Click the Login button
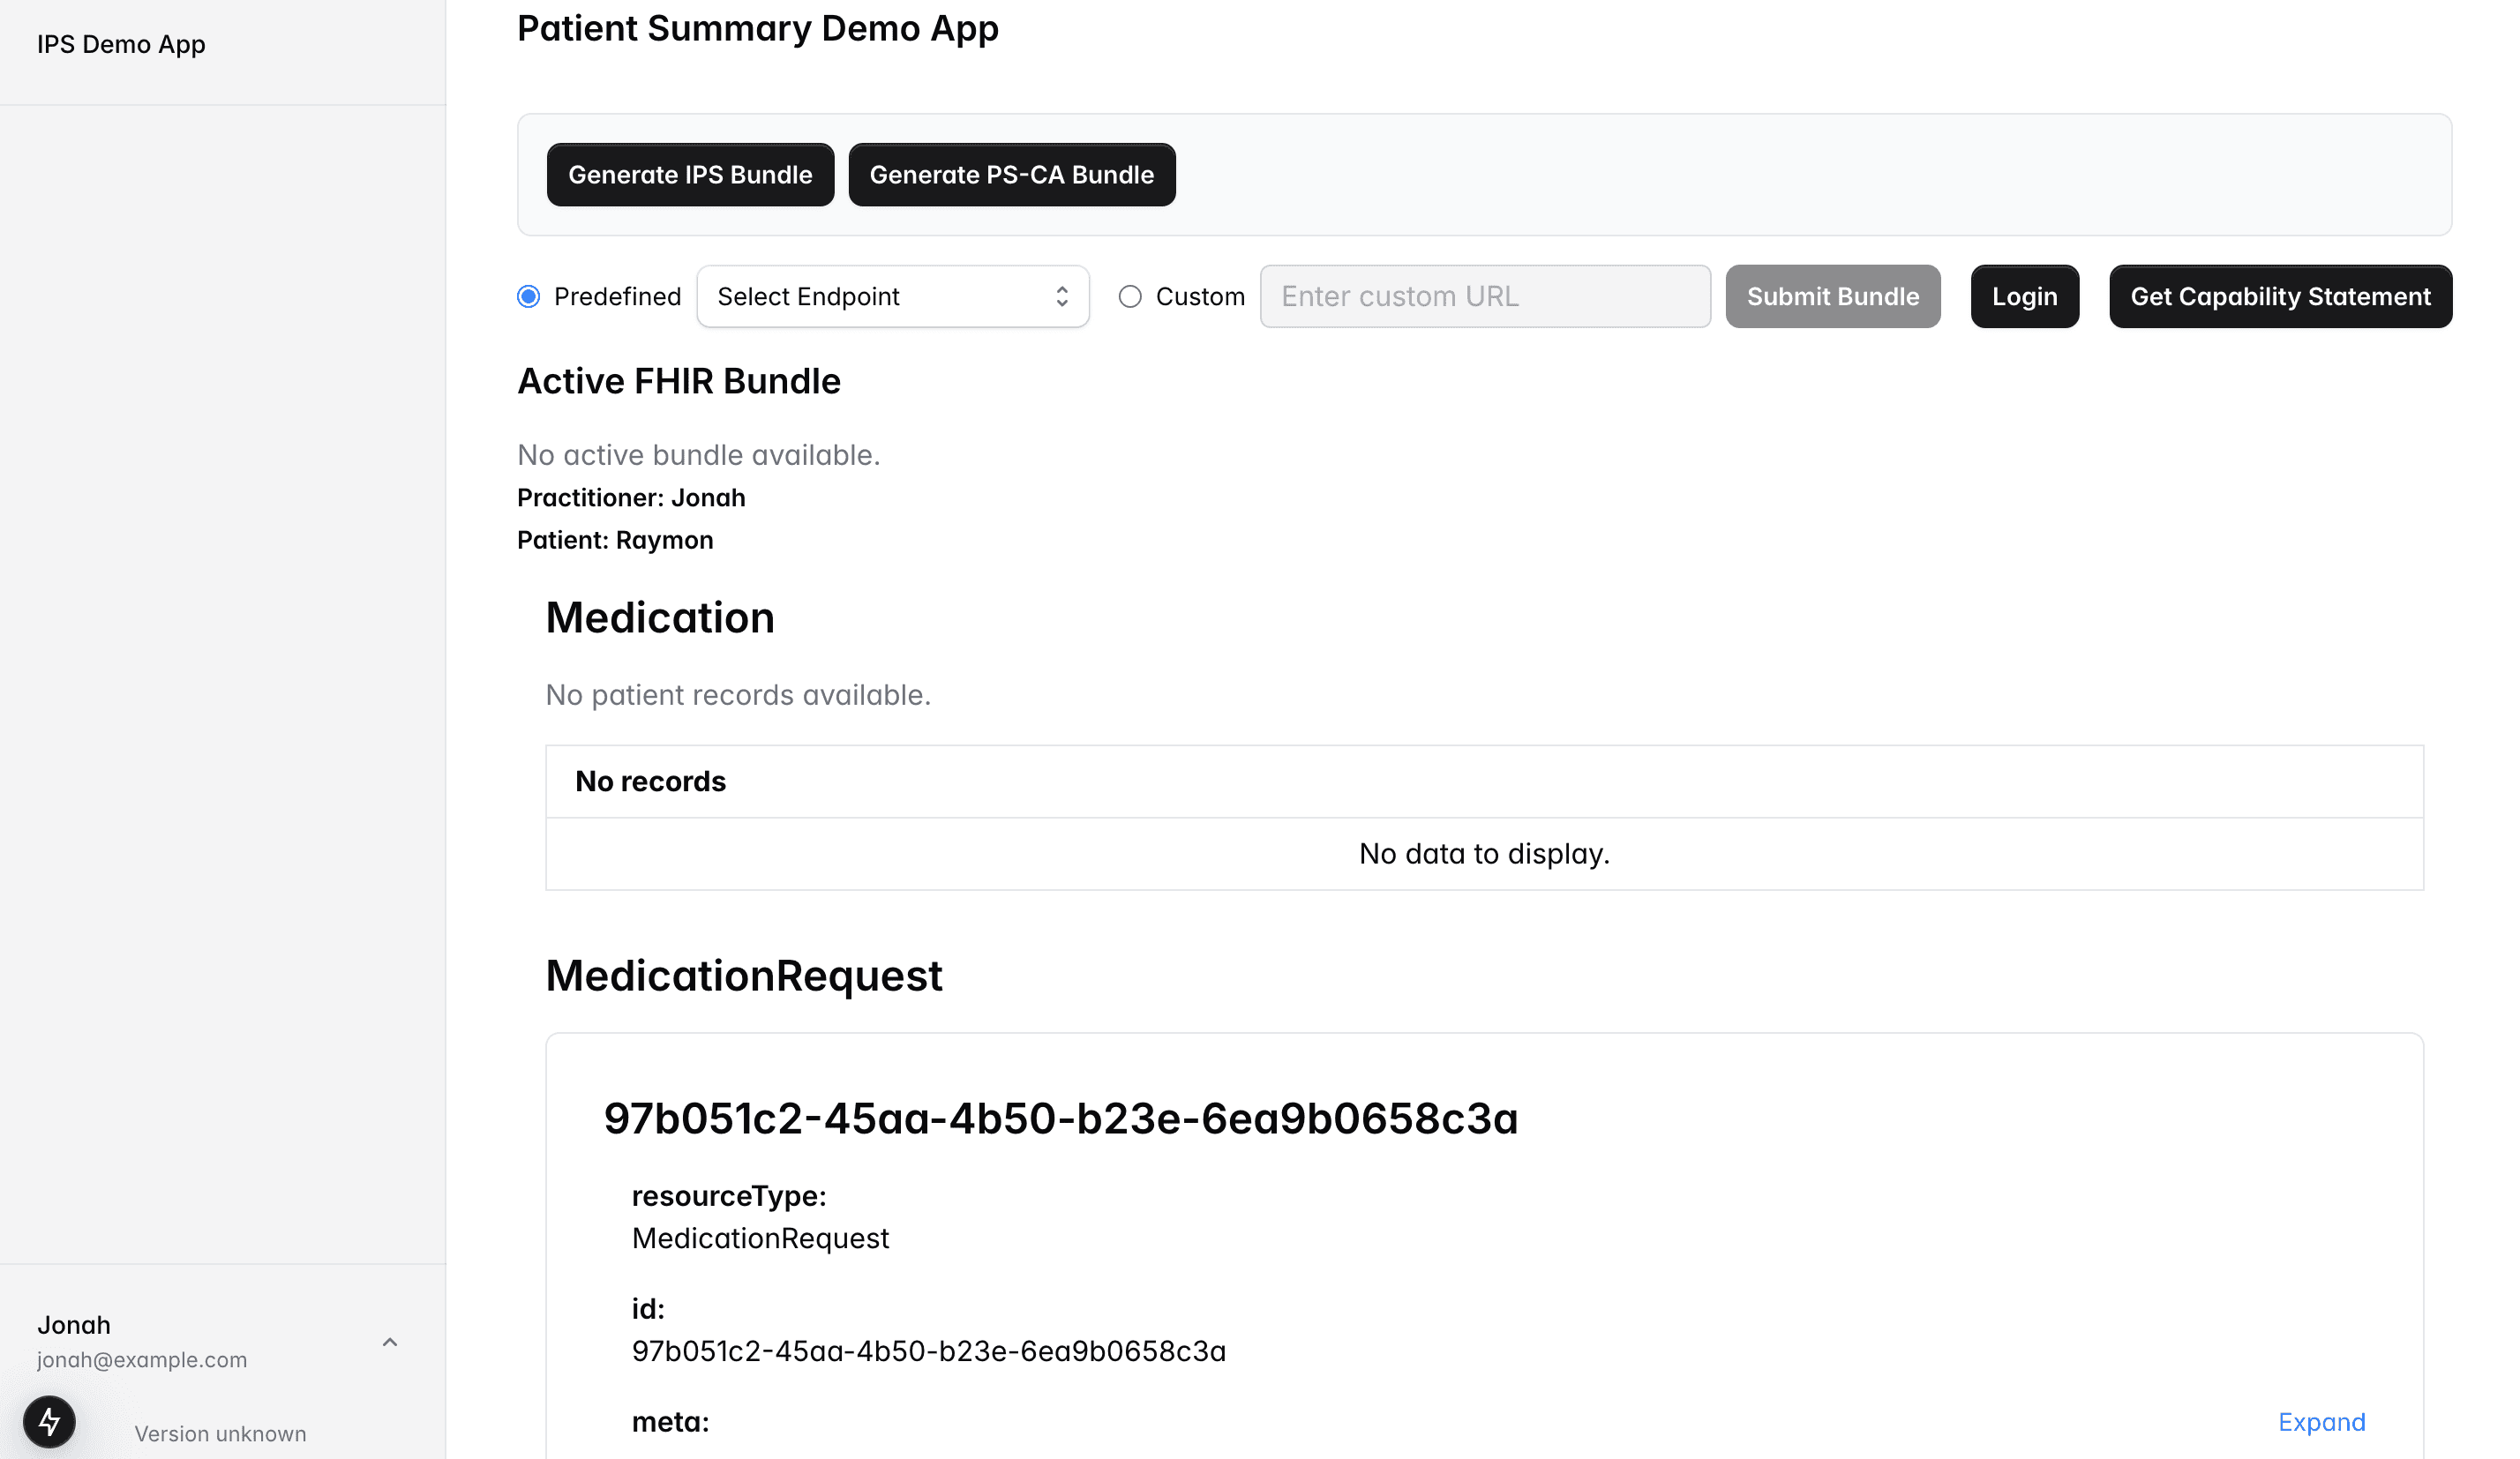The height and width of the screenshot is (1459, 2520). [2024, 297]
